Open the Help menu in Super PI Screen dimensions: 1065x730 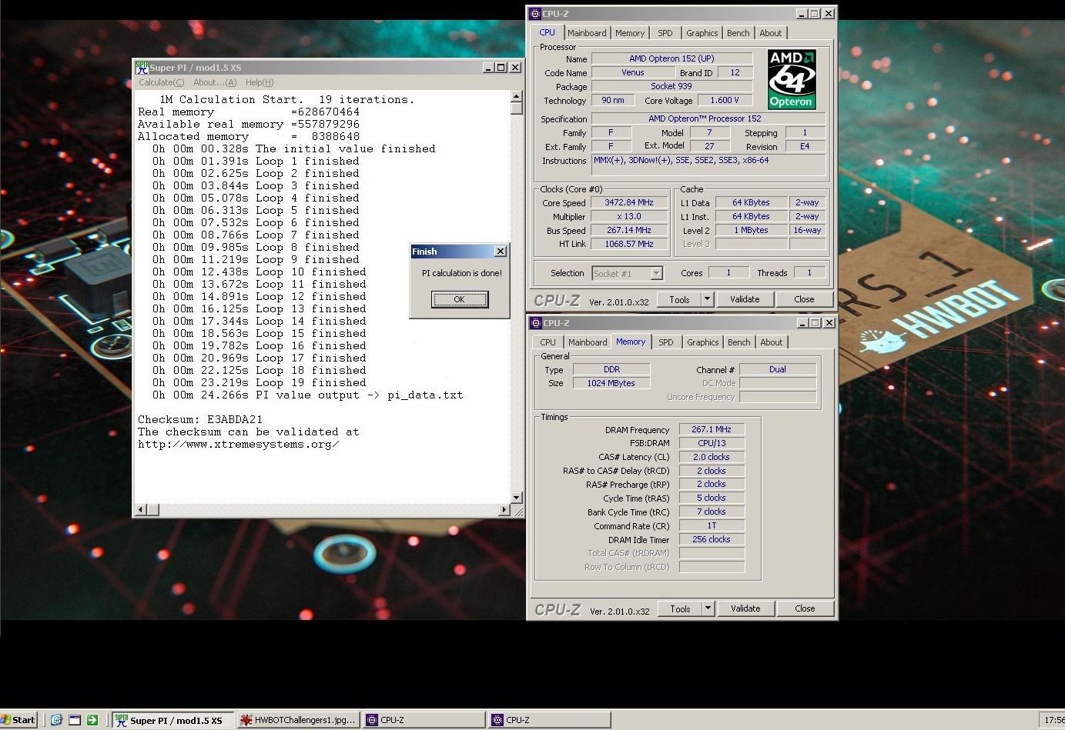coord(260,82)
